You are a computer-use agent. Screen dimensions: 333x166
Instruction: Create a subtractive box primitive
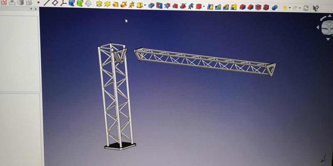point(199,6)
